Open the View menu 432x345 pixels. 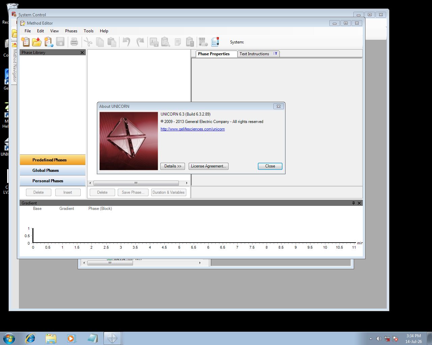(x=54, y=31)
